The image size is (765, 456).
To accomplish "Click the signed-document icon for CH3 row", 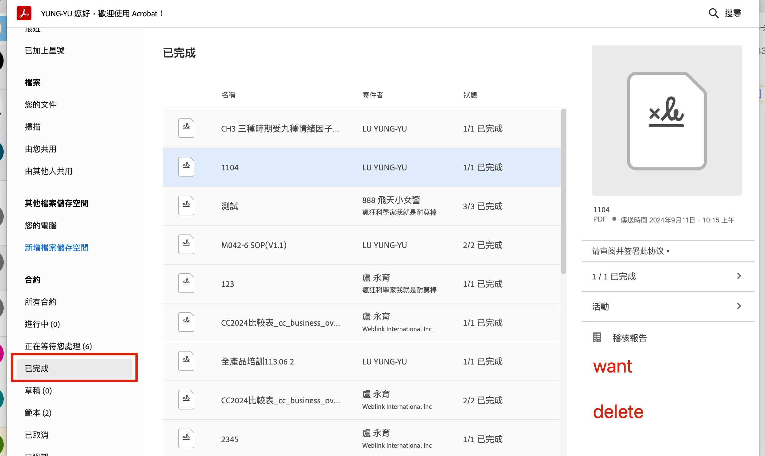I will coord(186,128).
